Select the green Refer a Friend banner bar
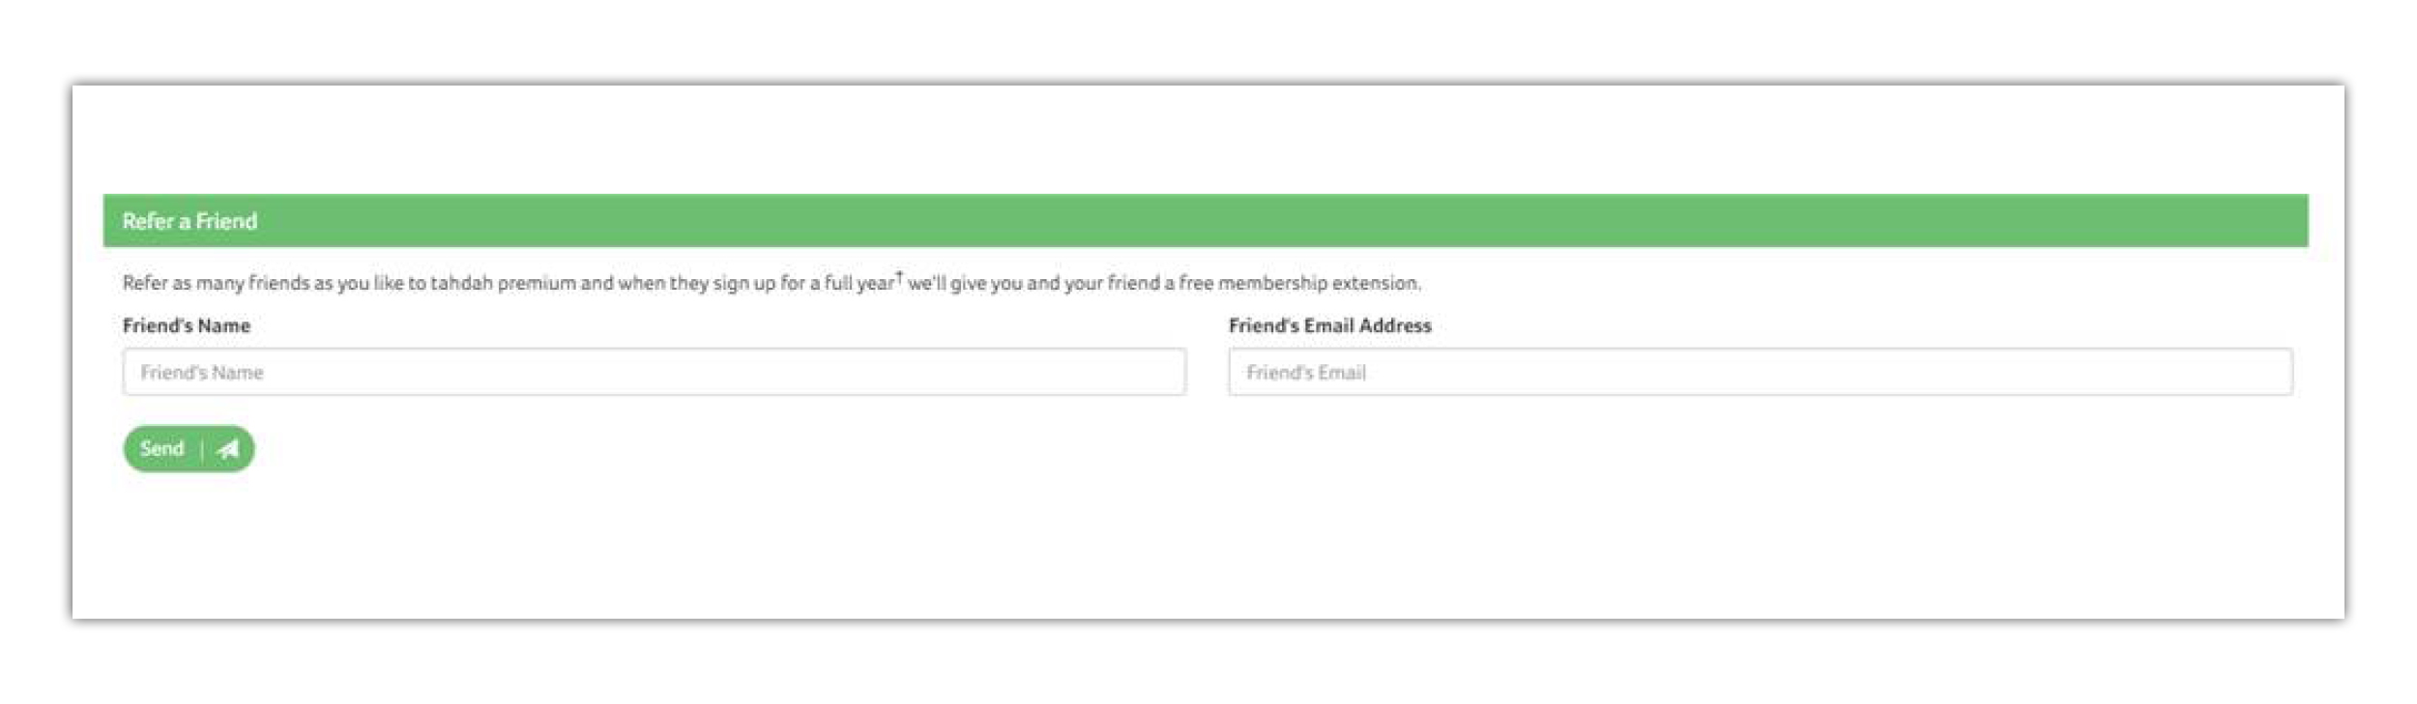Viewport: 2417px width, 704px height. tap(1206, 220)
